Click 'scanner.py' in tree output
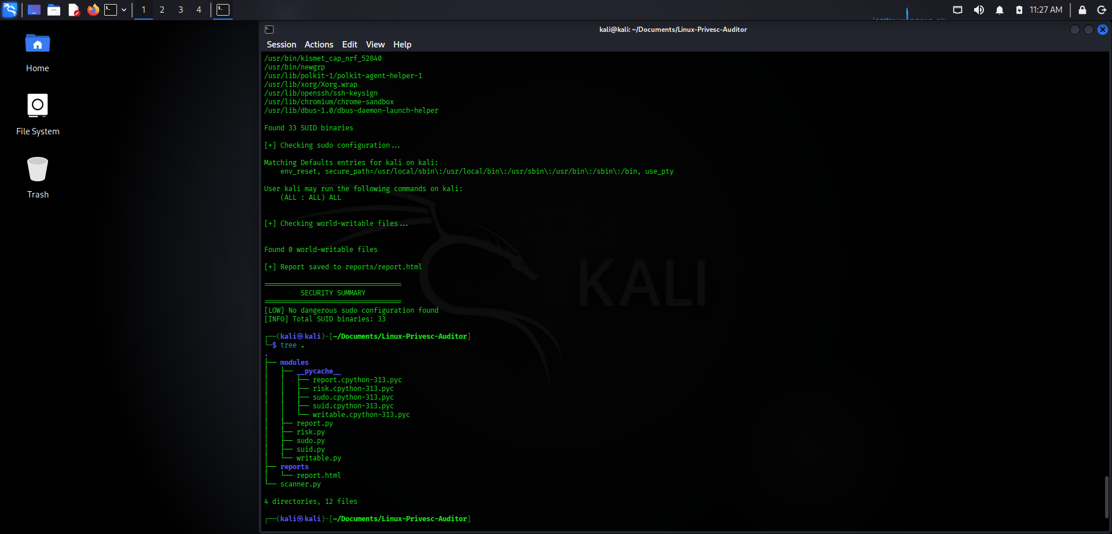Screen dimensions: 1112x534 click(301, 484)
